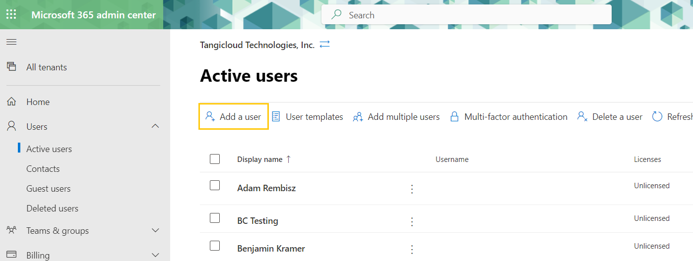Viewport: 693px width, 261px height.
Task: Open Benjamin Kramer user details
Action: pyautogui.click(x=271, y=249)
